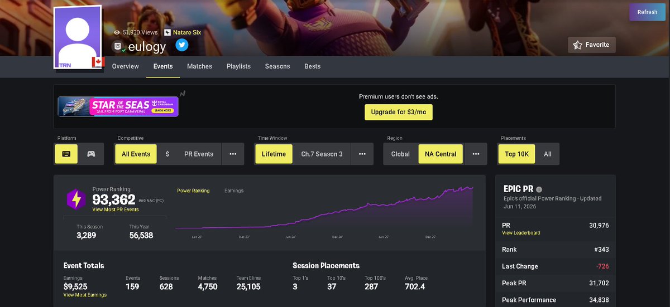670x307 pixels.
Task: Click the $9,525 earnings value
Action: coord(76,286)
